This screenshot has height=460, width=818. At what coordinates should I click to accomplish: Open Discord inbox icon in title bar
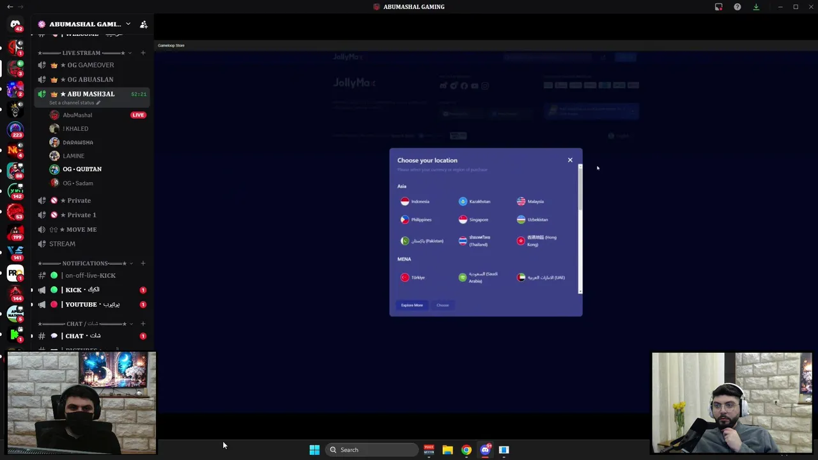tap(718, 7)
